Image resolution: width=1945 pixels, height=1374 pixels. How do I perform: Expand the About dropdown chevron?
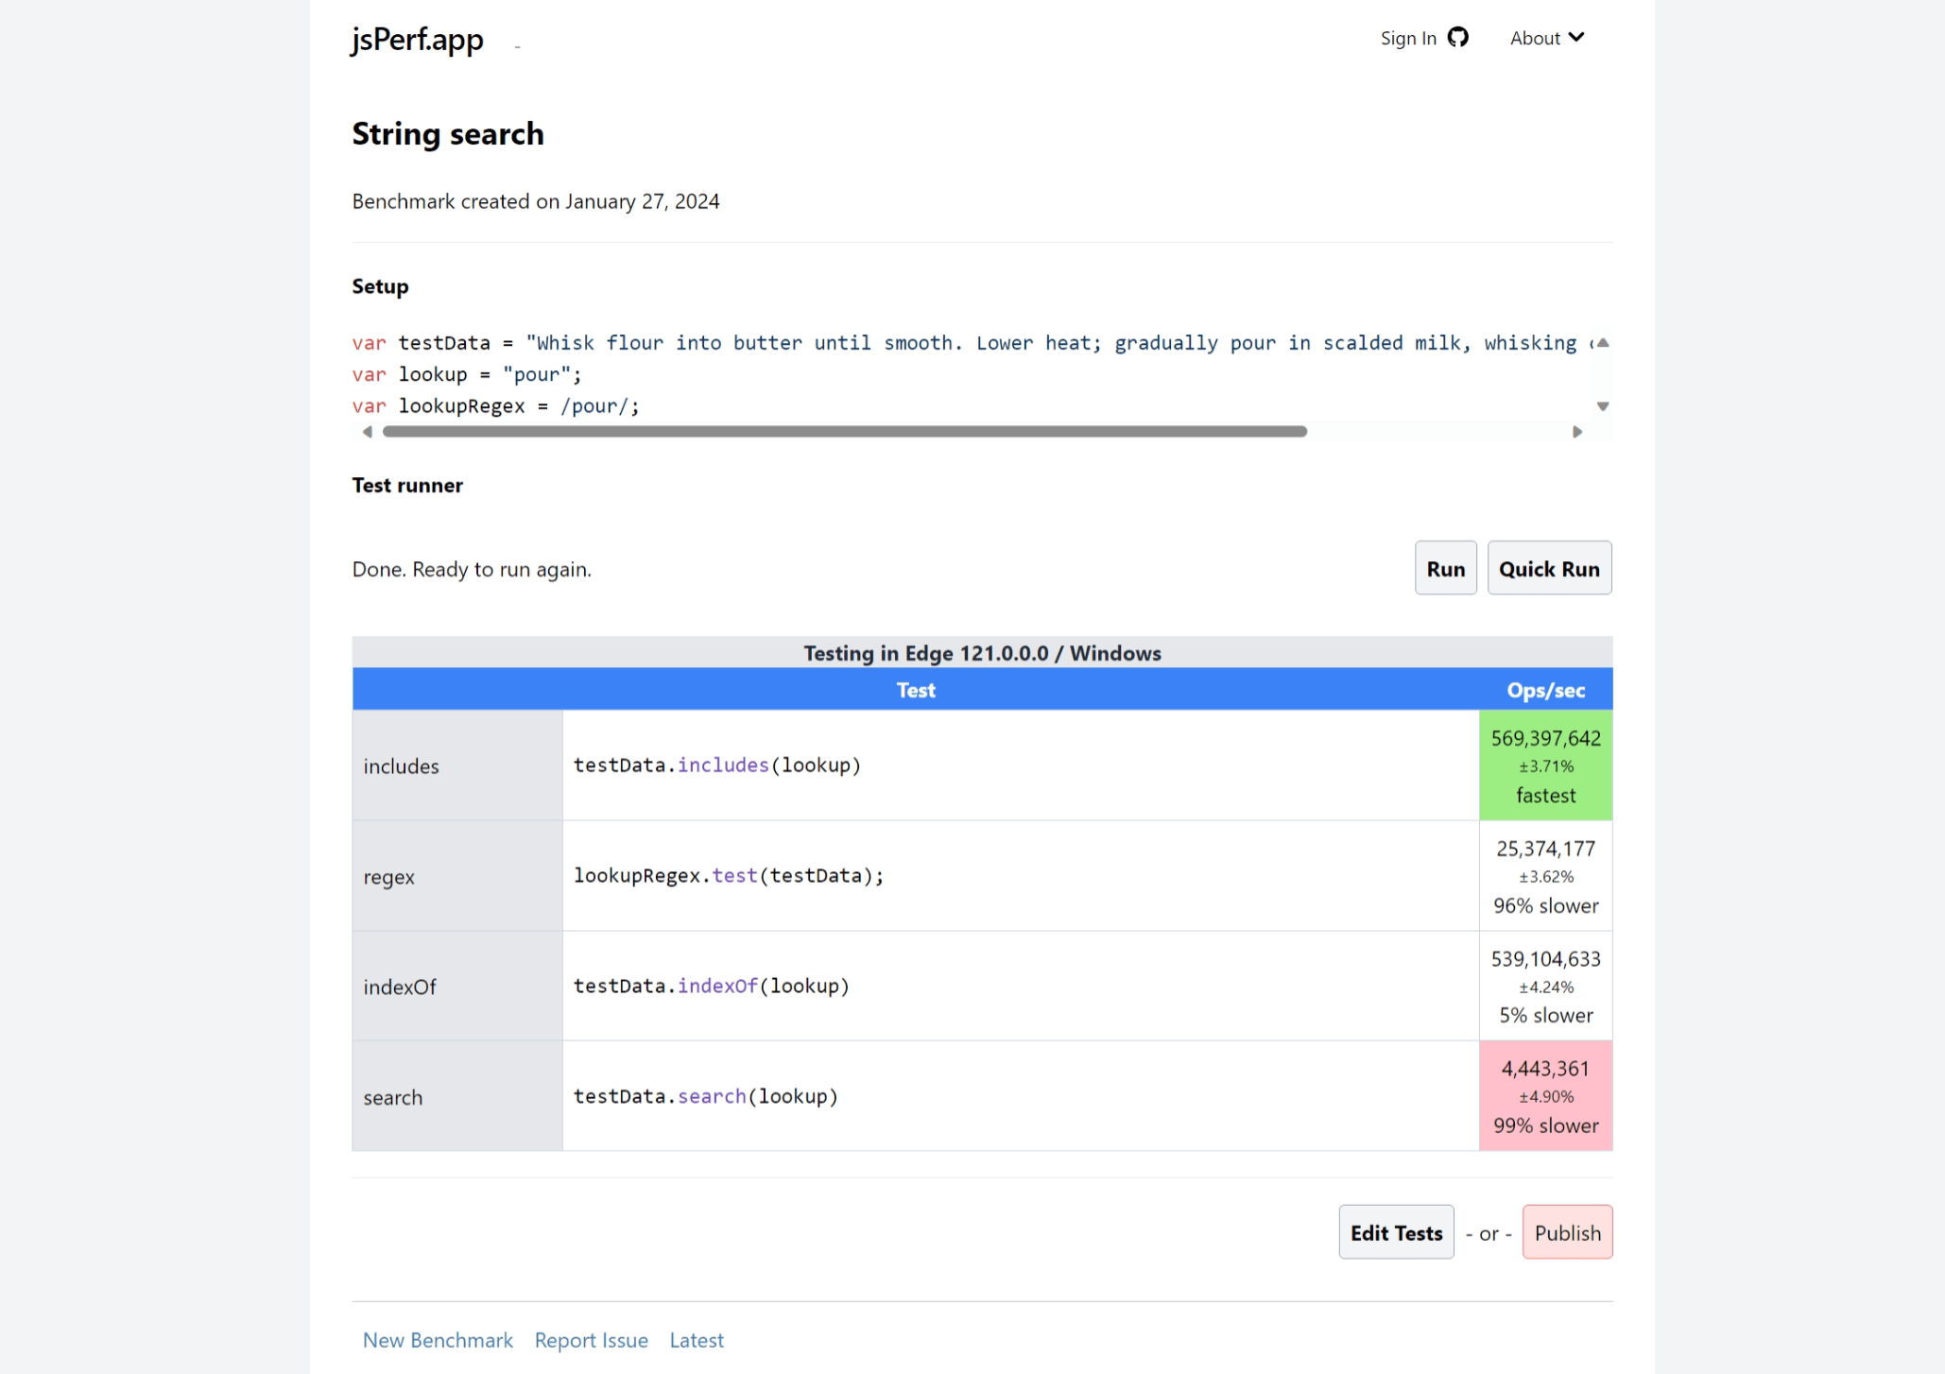click(x=1575, y=37)
